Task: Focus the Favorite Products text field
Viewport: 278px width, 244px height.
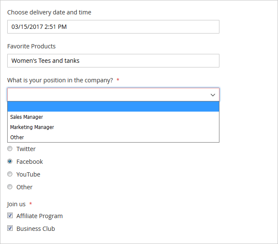Action: coord(113,61)
